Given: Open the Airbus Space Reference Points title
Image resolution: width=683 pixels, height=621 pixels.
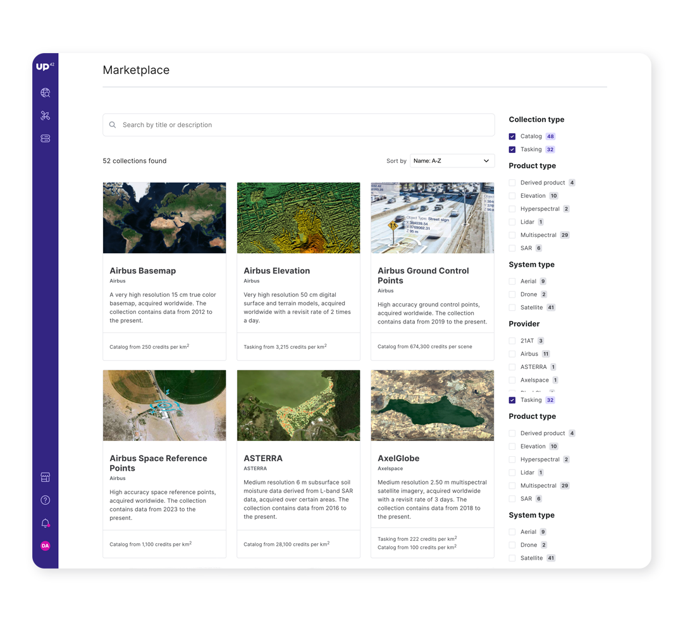Looking at the screenshot, I should [x=158, y=463].
